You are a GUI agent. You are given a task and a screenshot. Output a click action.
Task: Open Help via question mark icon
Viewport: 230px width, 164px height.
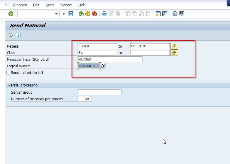pos(175,14)
